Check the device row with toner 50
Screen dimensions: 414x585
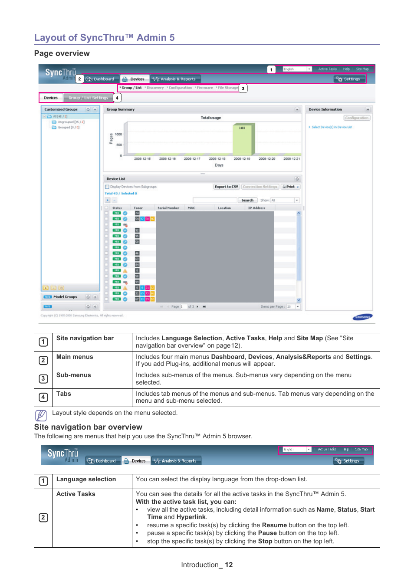(107, 242)
